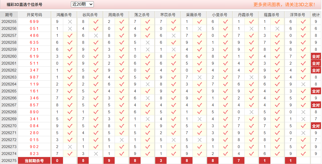Click the X mark for 荡之杀号 in row 2026258
The height and width of the screenshot is (164, 322).
coord(148,42)
